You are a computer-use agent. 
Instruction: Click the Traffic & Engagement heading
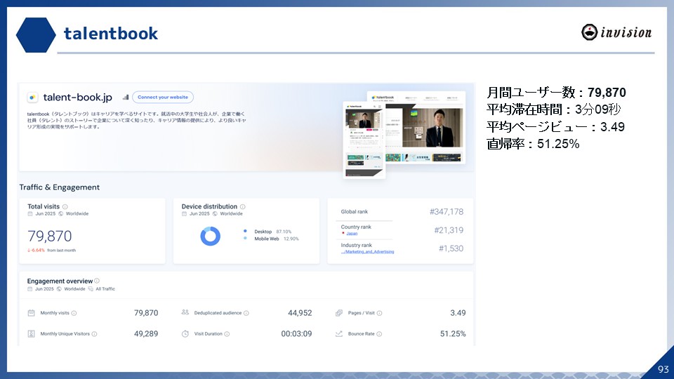[x=59, y=187]
